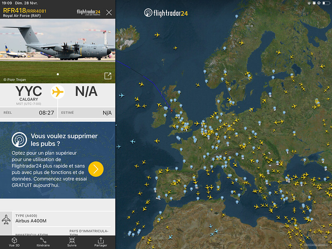This screenshot has width=332, height=249.
Task: Open the Vue 3D view
Action: [x=14, y=242]
